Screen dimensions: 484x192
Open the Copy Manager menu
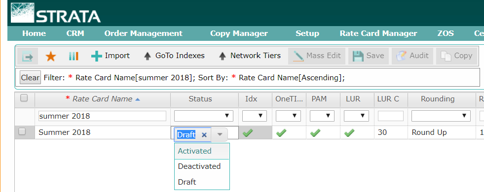click(x=239, y=33)
